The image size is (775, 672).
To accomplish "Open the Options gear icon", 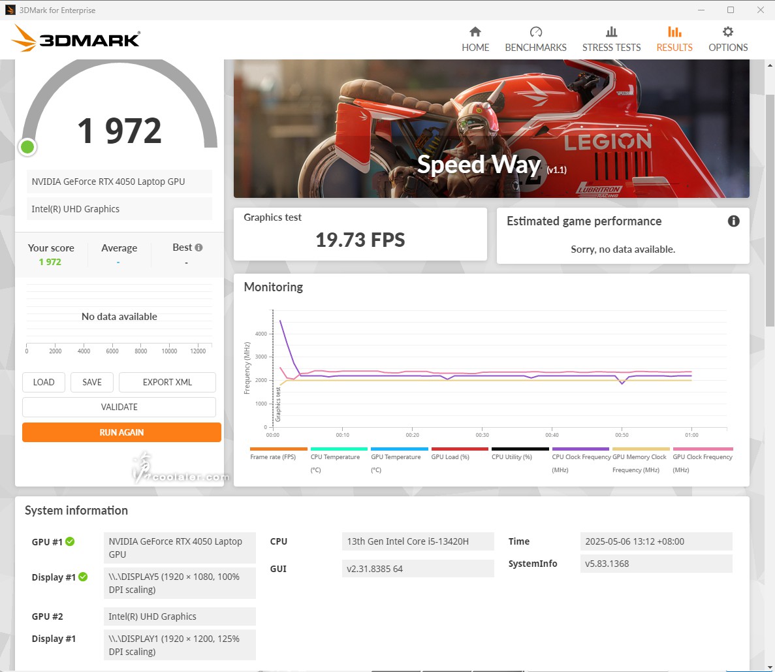I will [728, 32].
